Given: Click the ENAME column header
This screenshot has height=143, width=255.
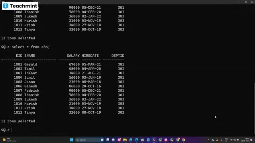Looking at the screenshot, I should click(x=29, y=56).
